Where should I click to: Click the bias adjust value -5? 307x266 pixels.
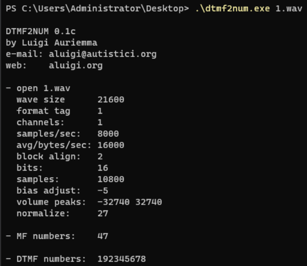coord(103,190)
